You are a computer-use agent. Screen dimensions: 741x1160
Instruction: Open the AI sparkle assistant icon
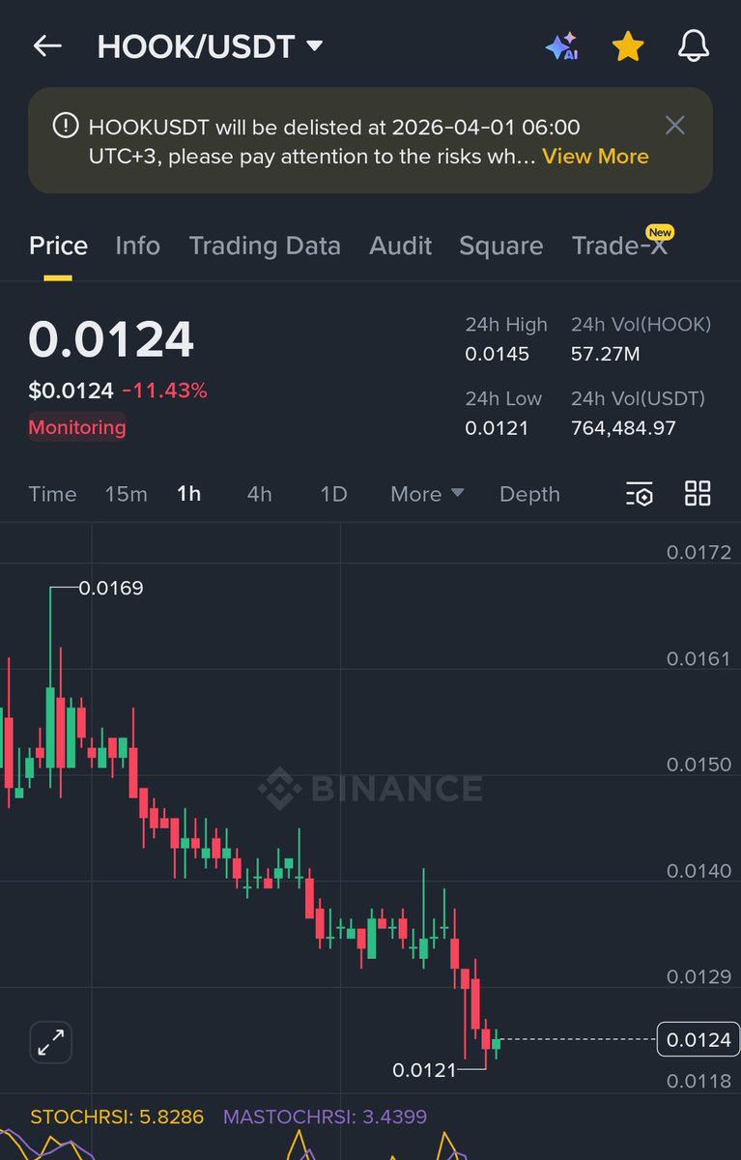pyautogui.click(x=561, y=46)
